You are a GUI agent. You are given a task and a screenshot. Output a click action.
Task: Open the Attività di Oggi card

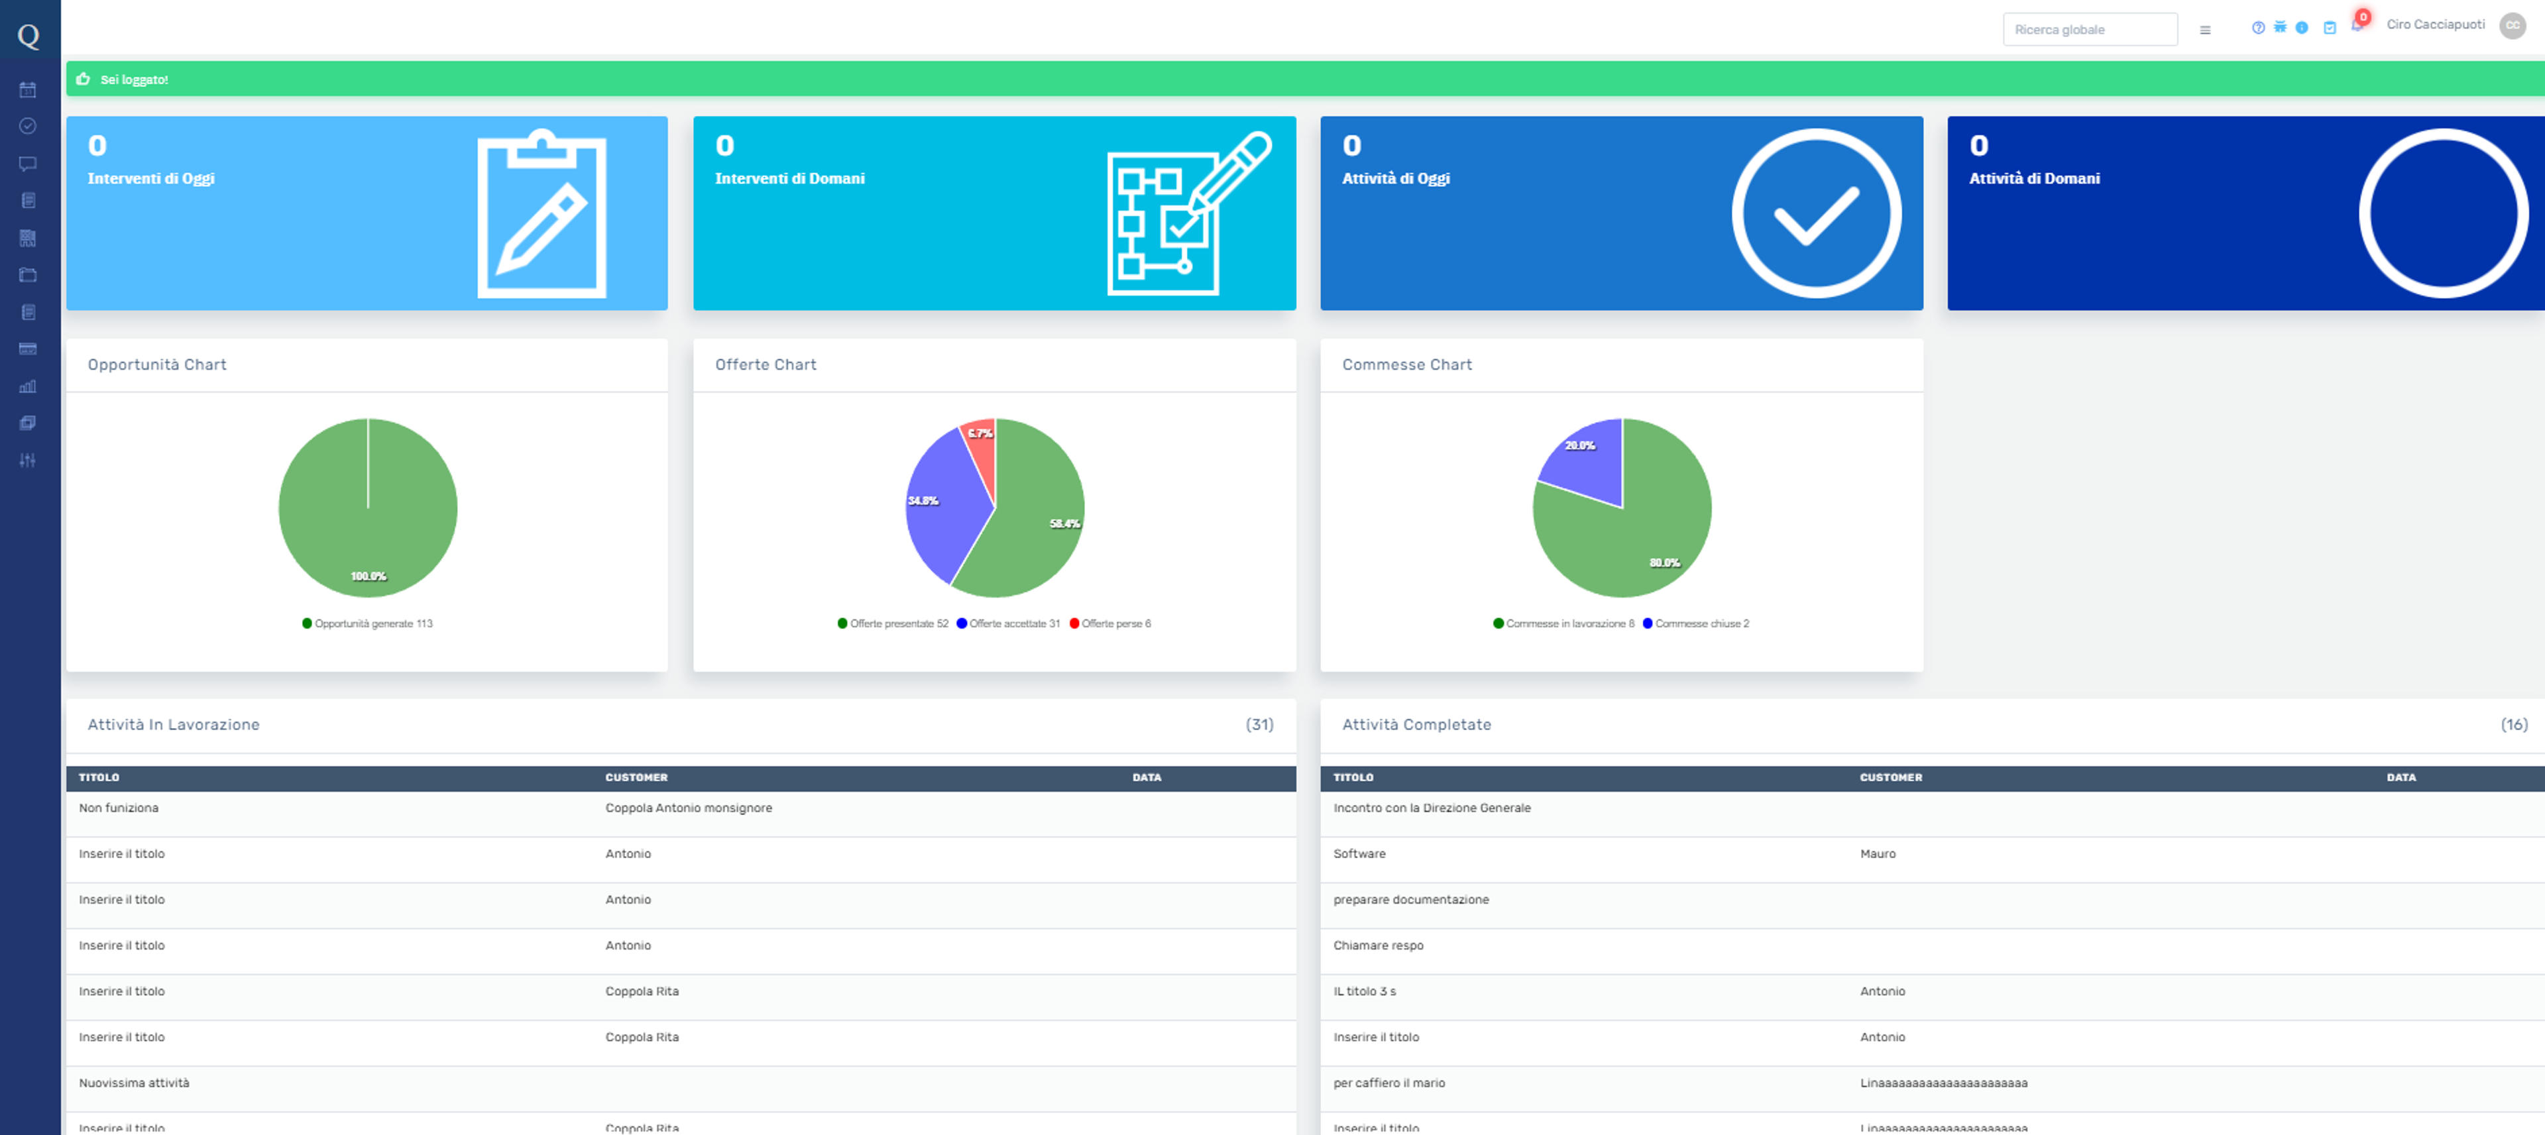point(1621,213)
